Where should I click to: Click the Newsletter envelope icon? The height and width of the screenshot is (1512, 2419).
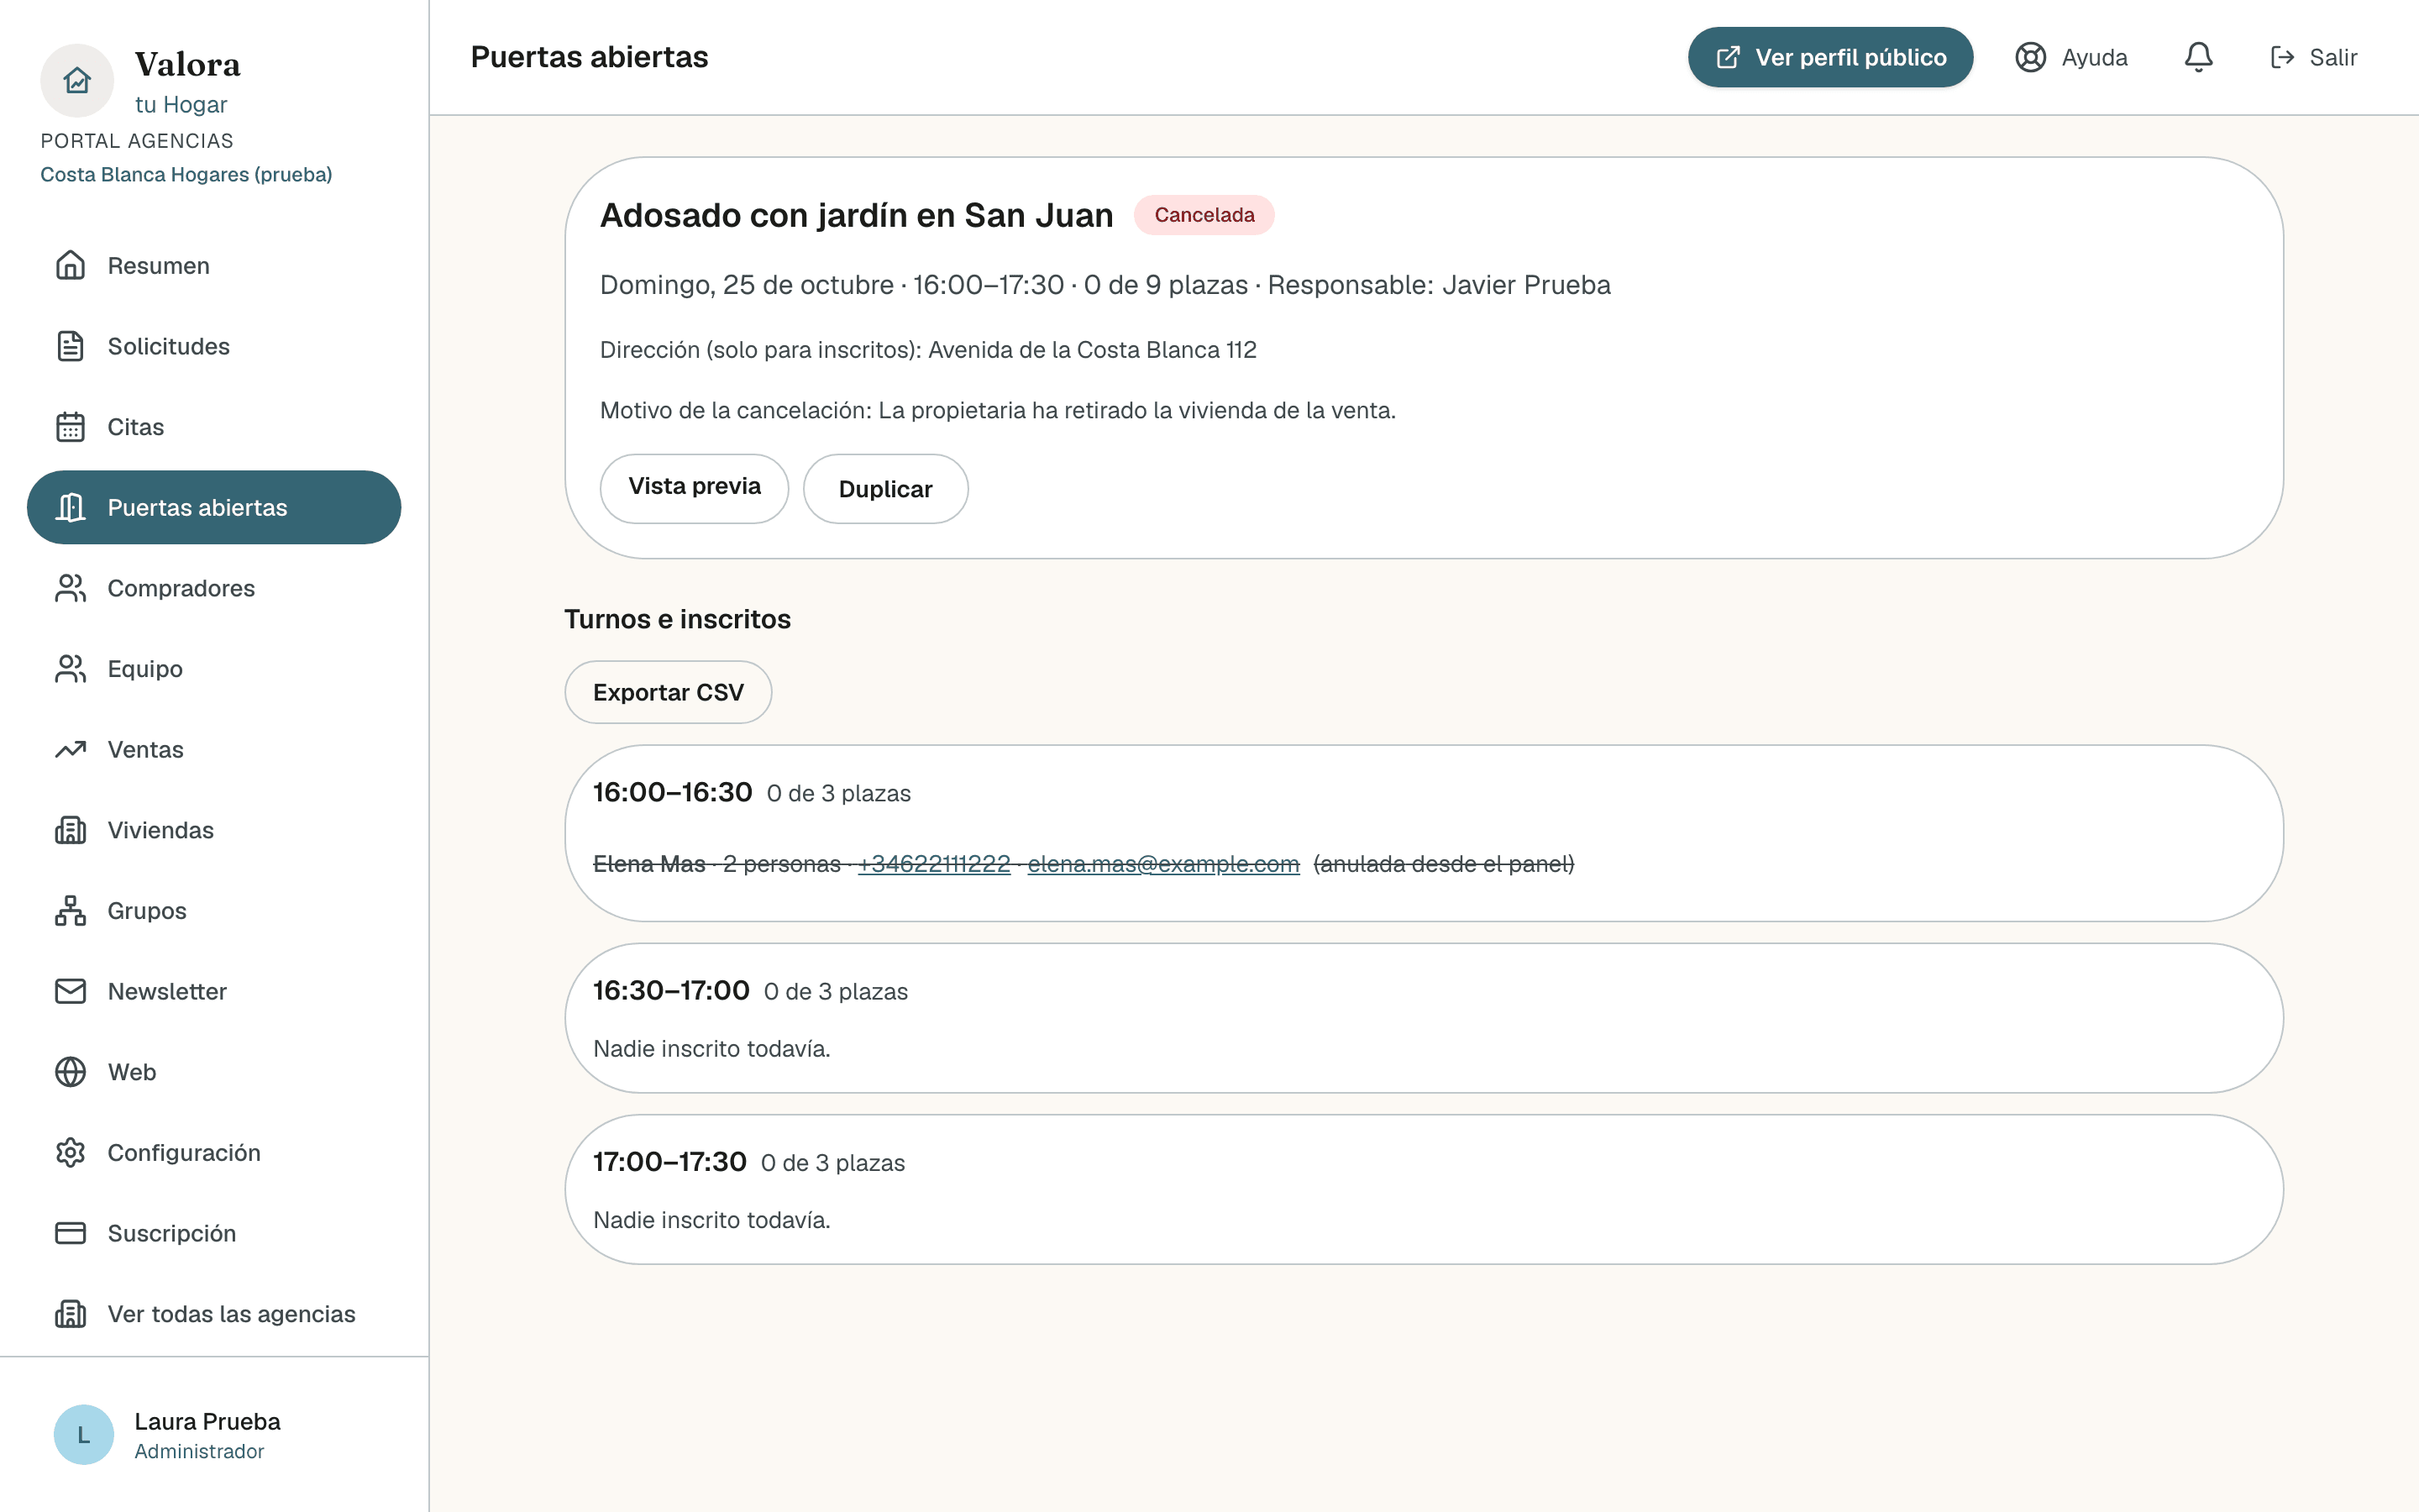[70, 991]
